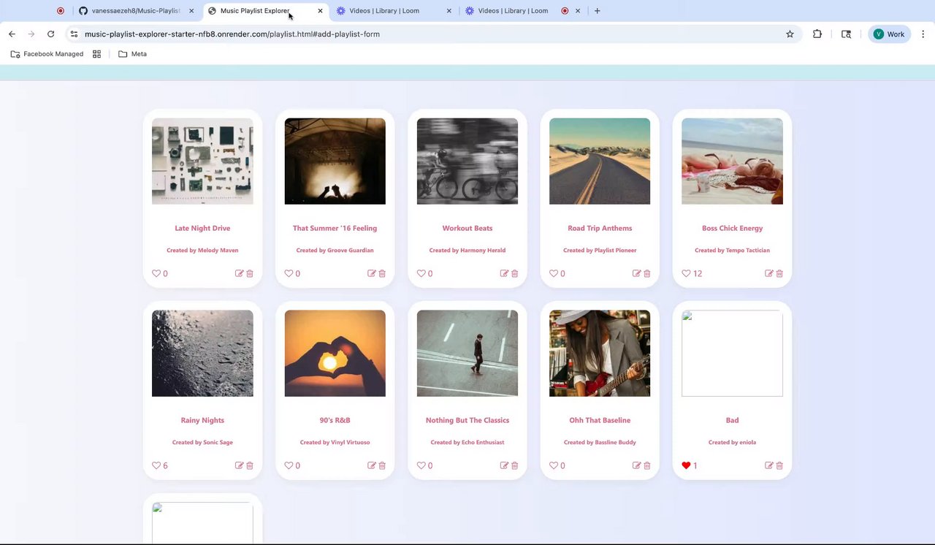Open the Road Trip Anthems cover image
Viewport: 935px width, 545px height.
[x=600, y=161]
